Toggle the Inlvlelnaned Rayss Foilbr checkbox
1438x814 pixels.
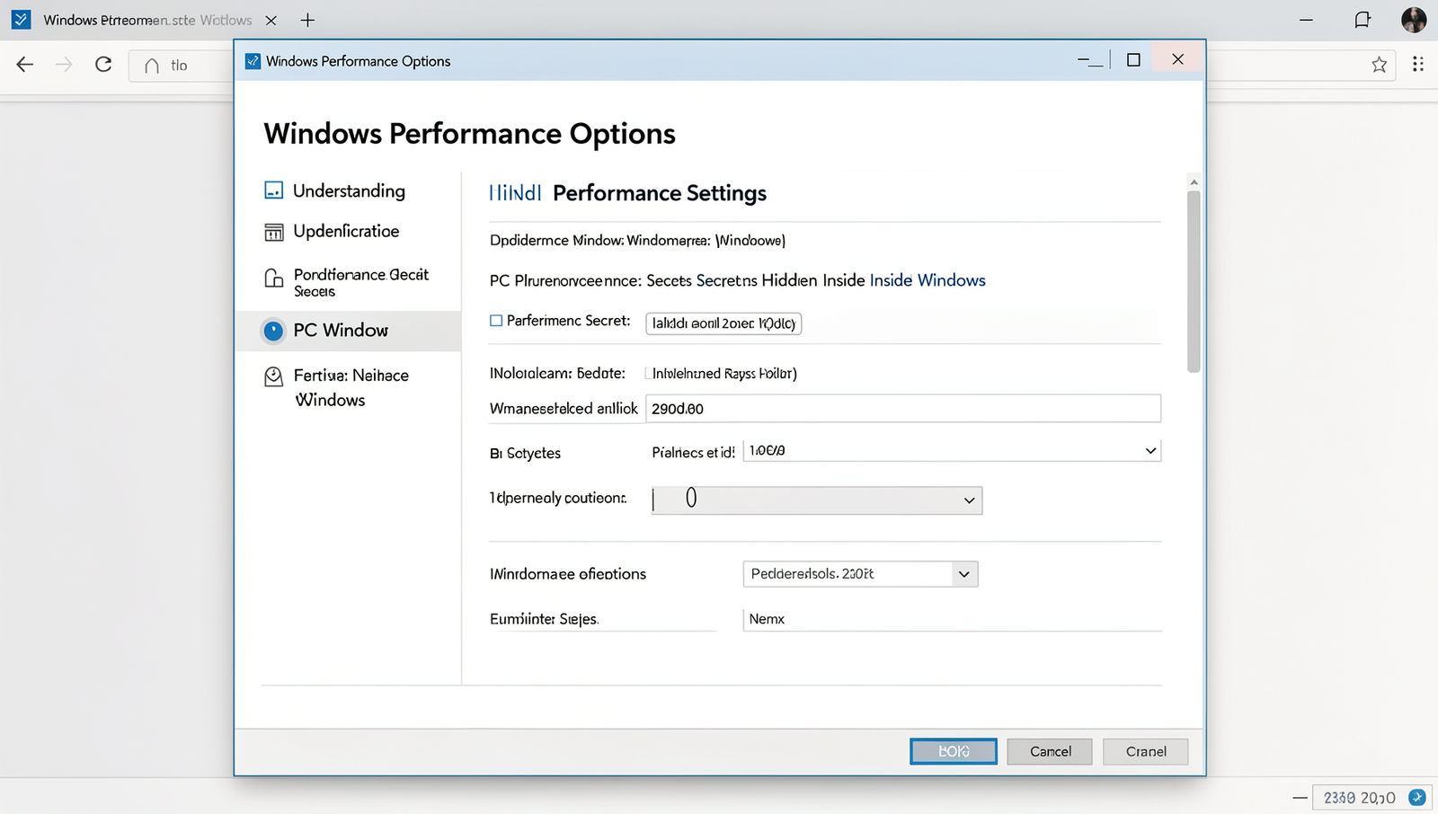pos(648,373)
